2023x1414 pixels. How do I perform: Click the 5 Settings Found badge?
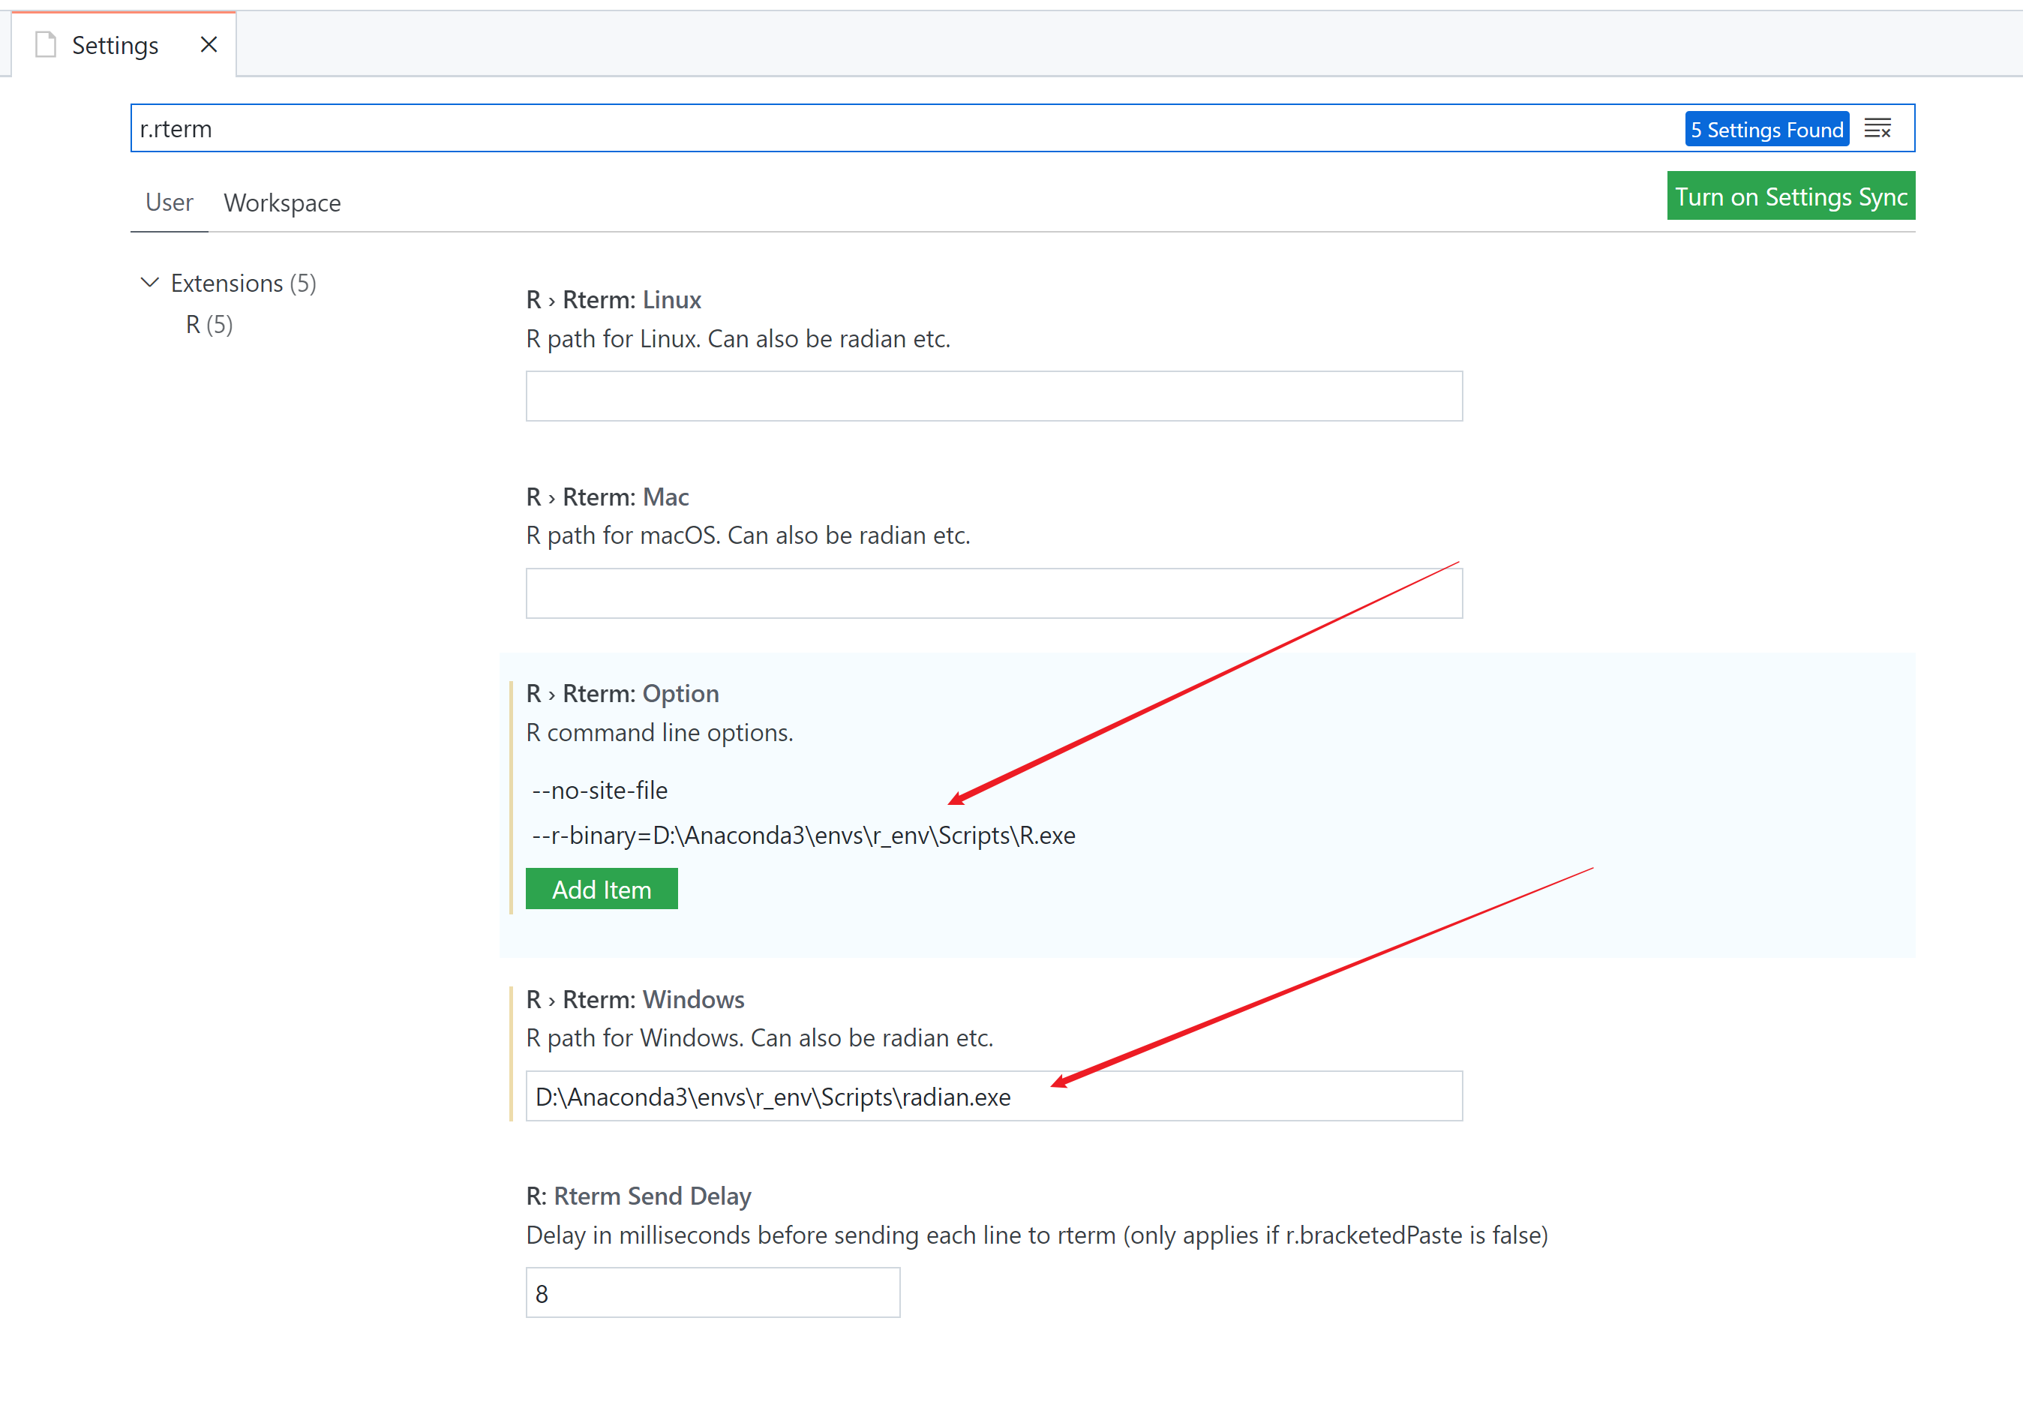click(1766, 130)
